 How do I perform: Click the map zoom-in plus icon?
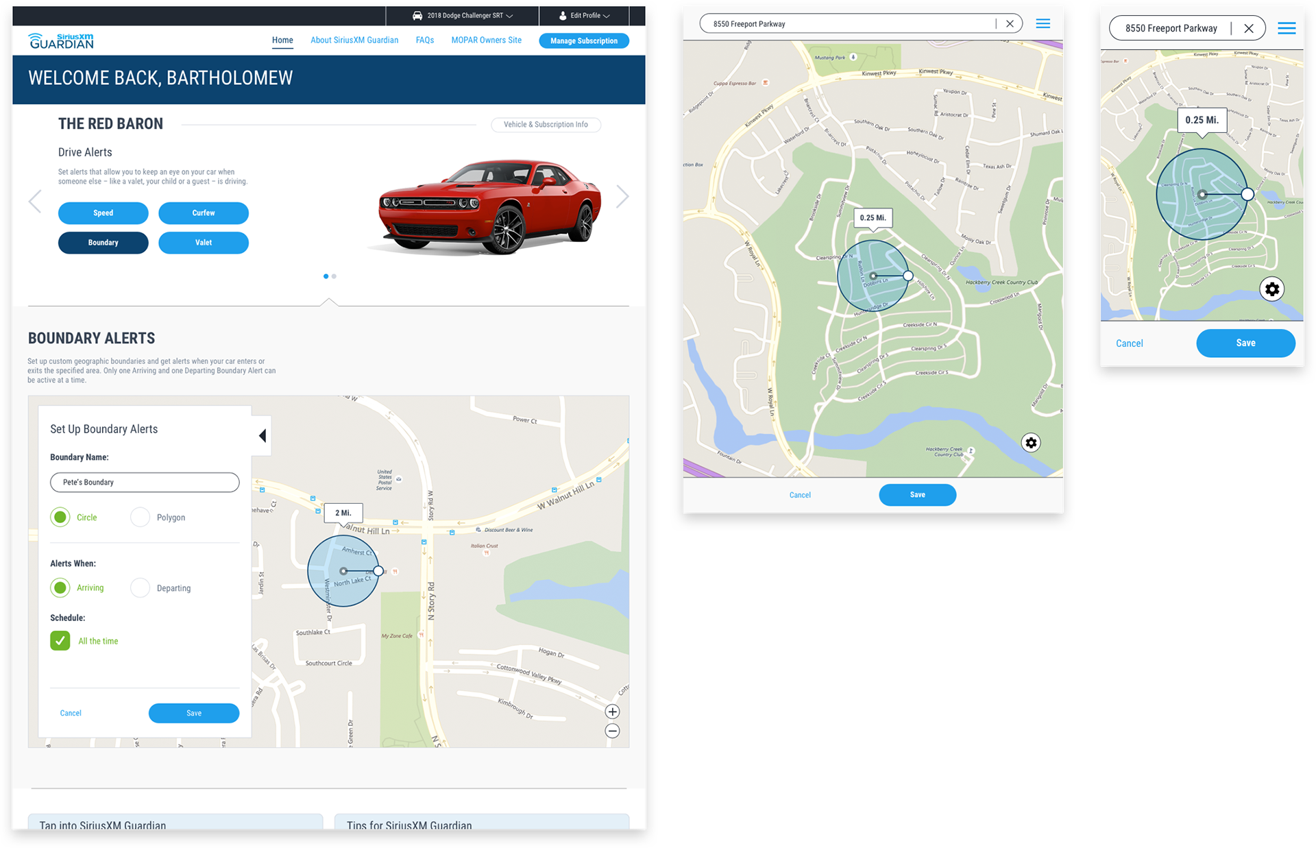(612, 712)
